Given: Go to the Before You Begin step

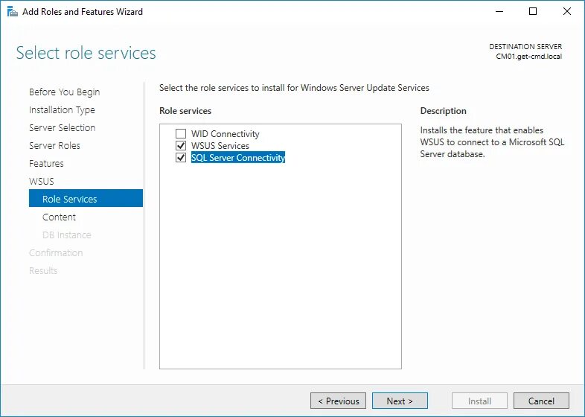Looking at the screenshot, I should (x=64, y=92).
